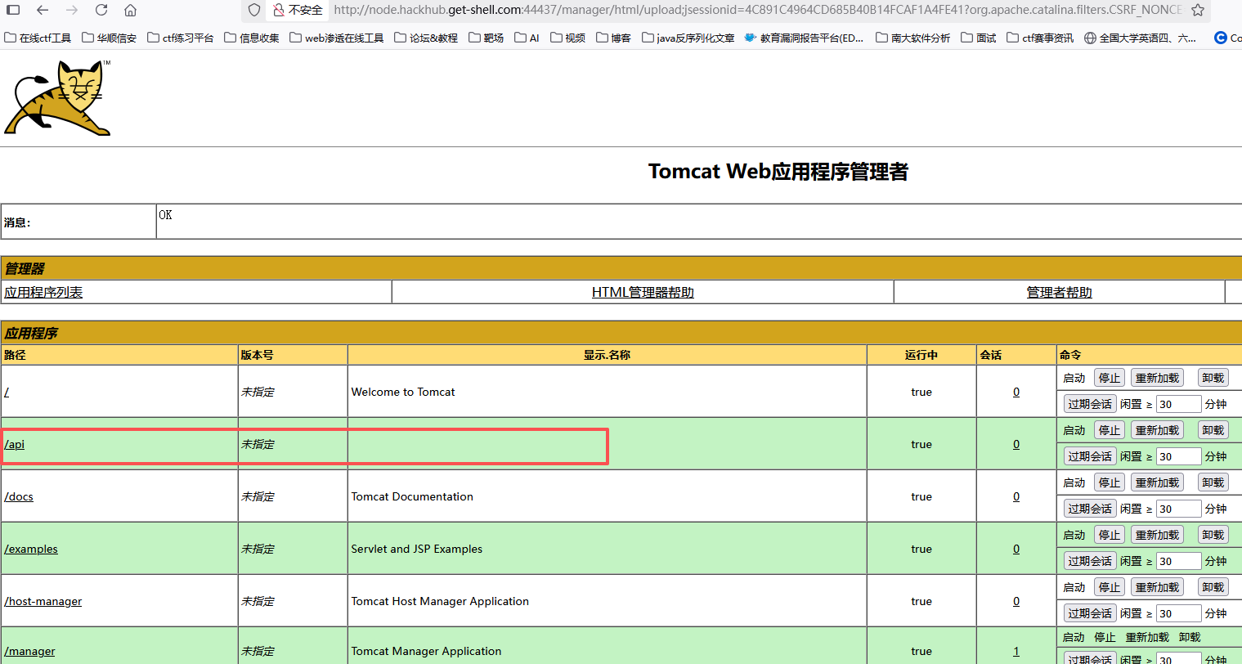The width and height of the screenshot is (1242, 664).
Task: Open the 教育漏洞报告平台 bookmark
Action: 805,38
